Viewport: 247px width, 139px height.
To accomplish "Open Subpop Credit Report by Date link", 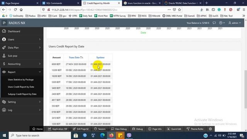I will coord(22,94).
